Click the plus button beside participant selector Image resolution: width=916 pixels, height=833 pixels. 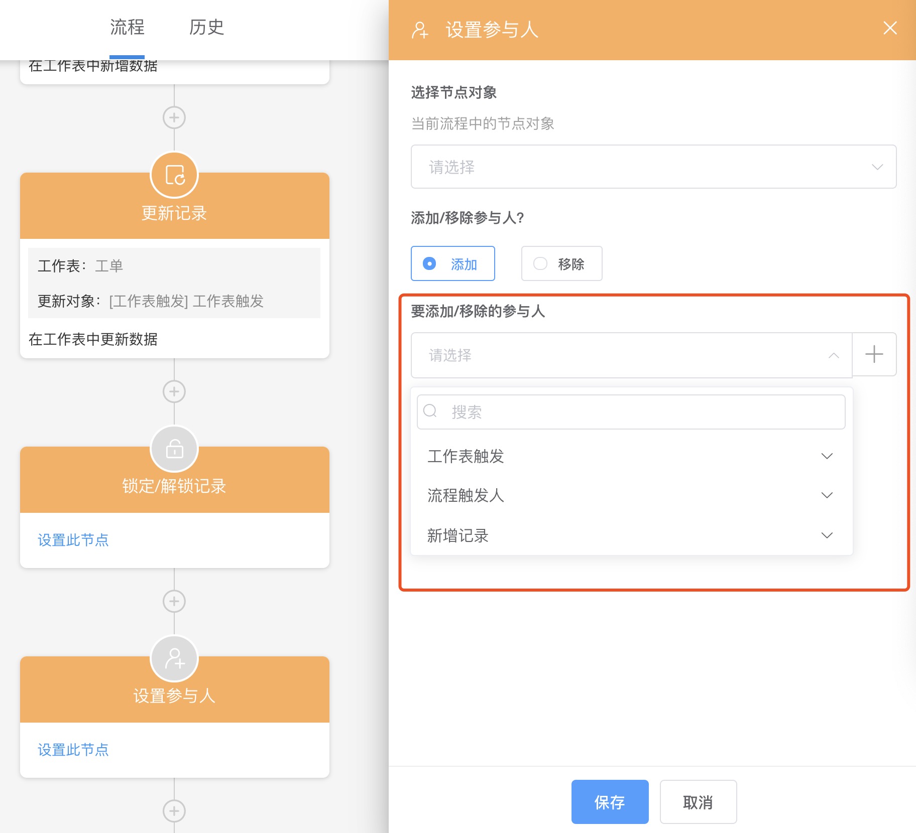pyautogui.click(x=874, y=354)
